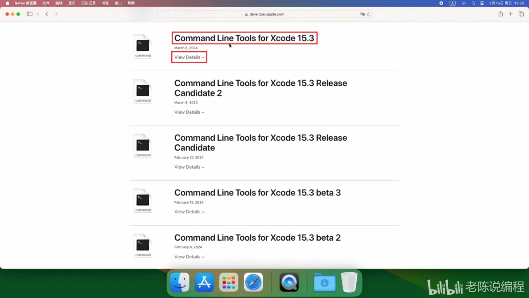Click the March 6, 2024 date
This screenshot has height=298, width=529.
tap(186, 48)
